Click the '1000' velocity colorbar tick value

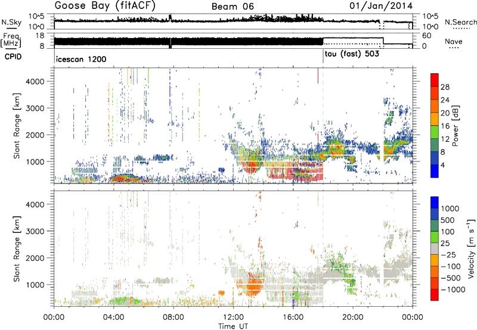450,208
